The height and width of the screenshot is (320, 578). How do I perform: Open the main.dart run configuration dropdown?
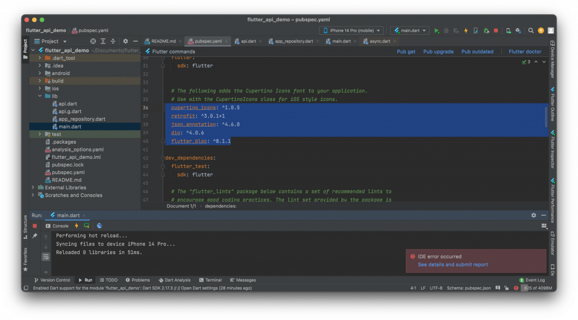pos(410,30)
